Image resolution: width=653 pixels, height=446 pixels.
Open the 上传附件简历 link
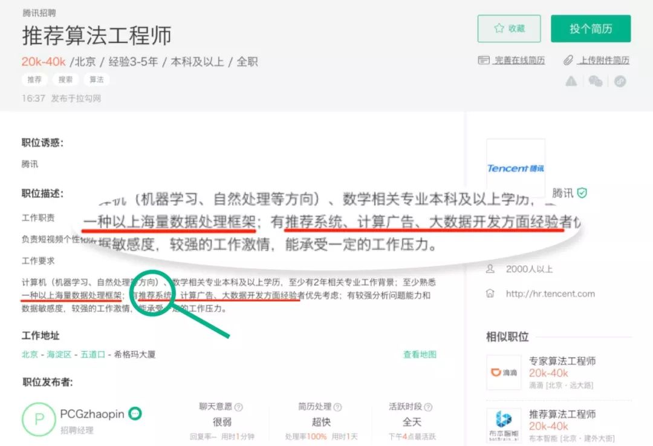pos(603,61)
